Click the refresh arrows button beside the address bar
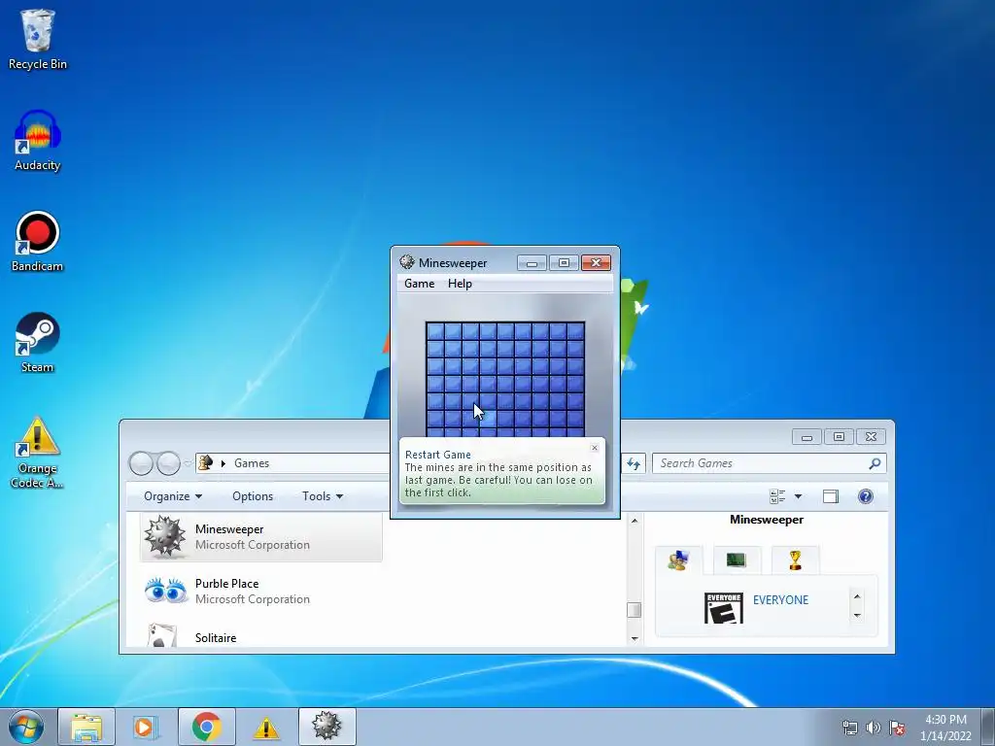The height and width of the screenshot is (746, 995). pyautogui.click(x=634, y=463)
